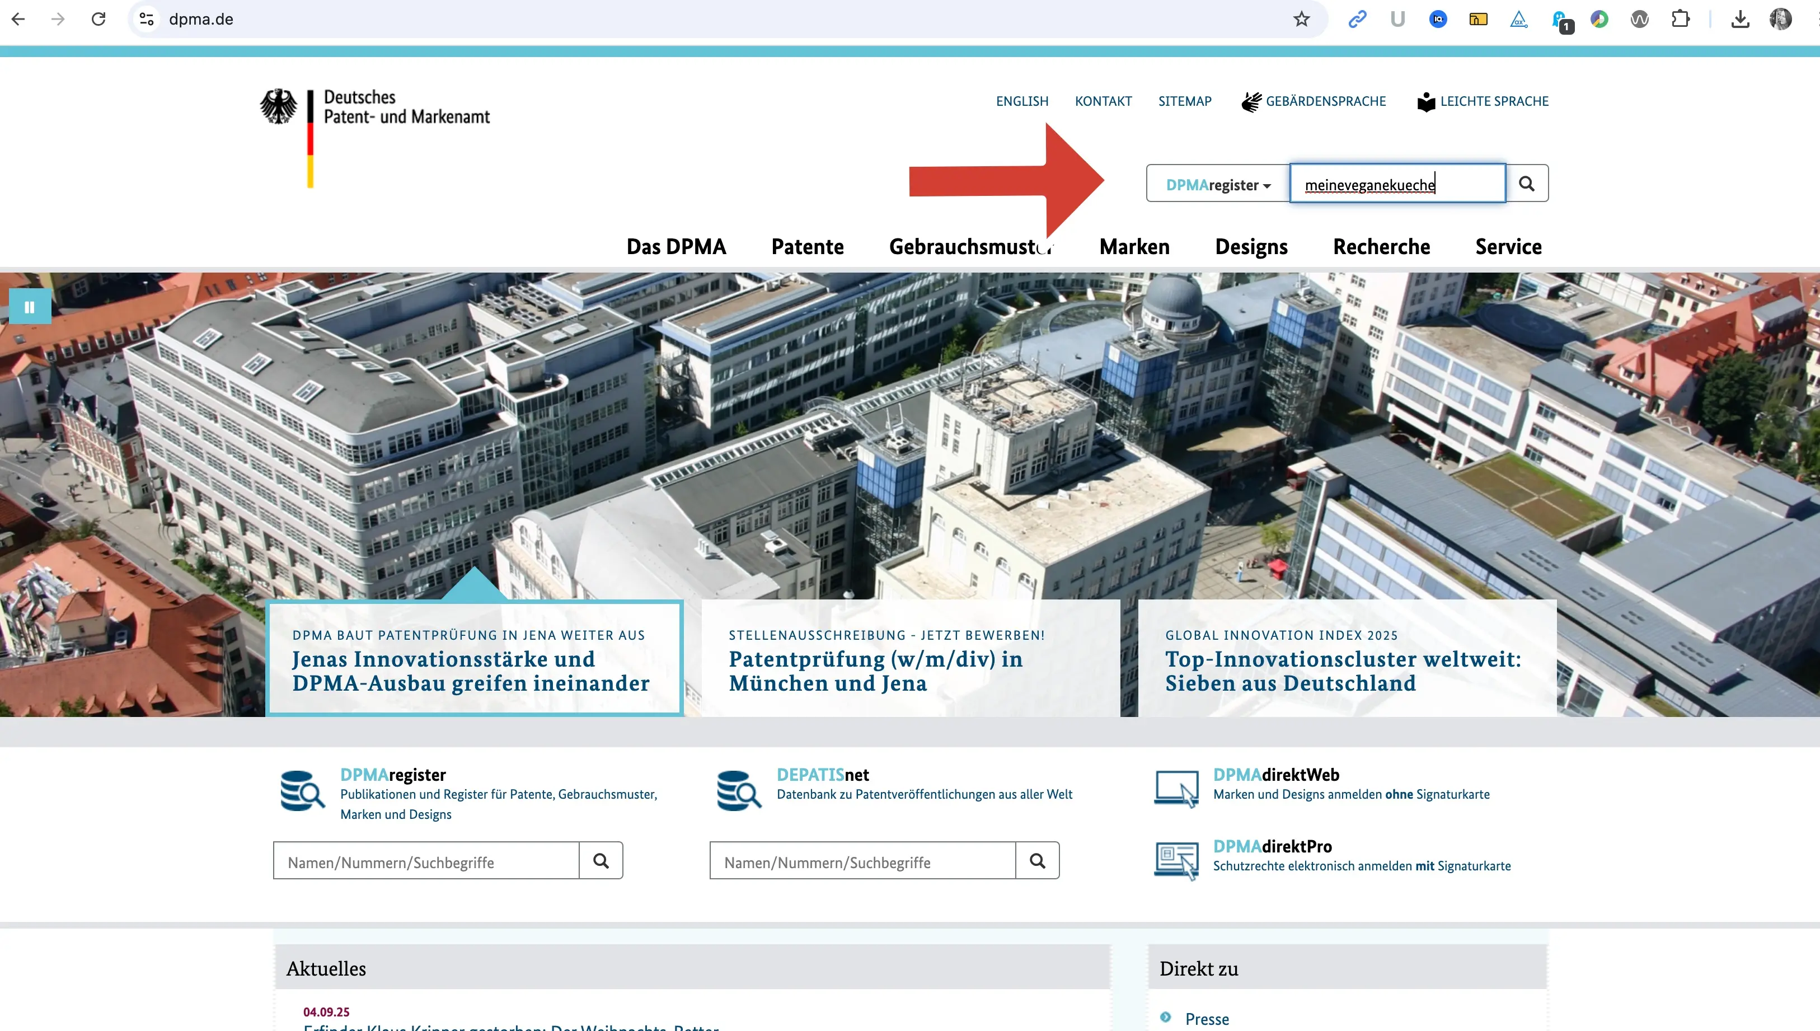Viewport: 1820px width, 1031px height.
Task: Open the Presse link under Direkt zu
Action: 1207,1019
